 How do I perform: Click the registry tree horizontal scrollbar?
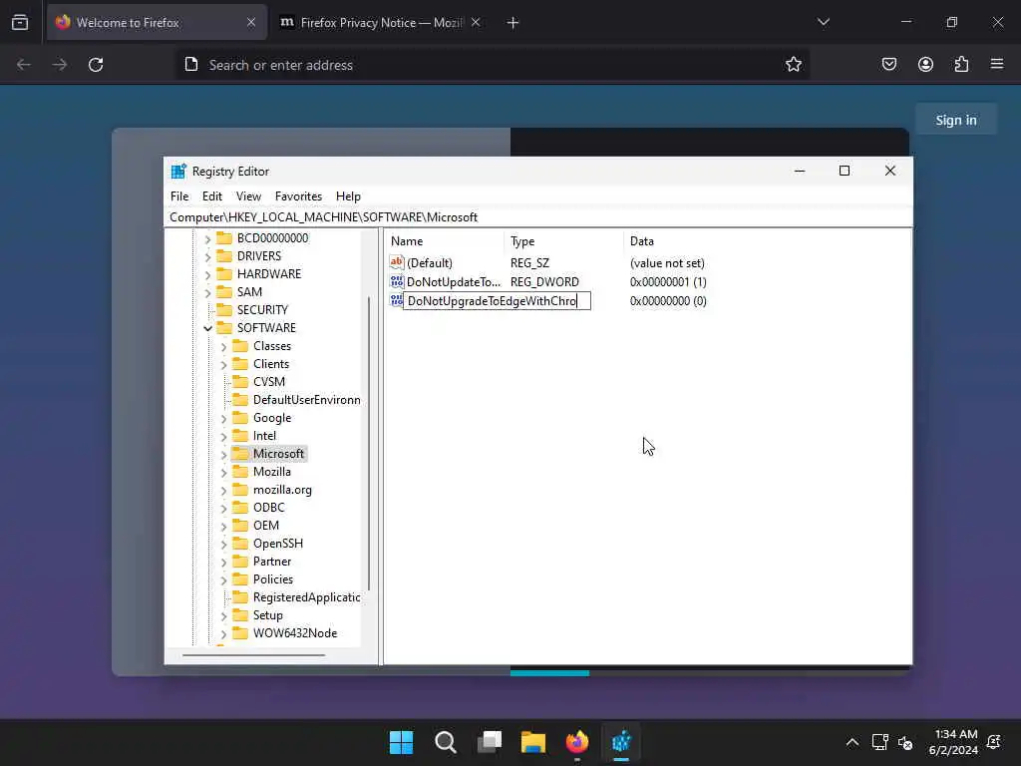(254, 654)
